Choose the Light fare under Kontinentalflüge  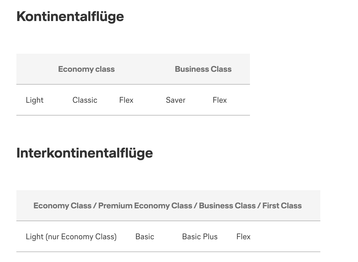coord(34,100)
